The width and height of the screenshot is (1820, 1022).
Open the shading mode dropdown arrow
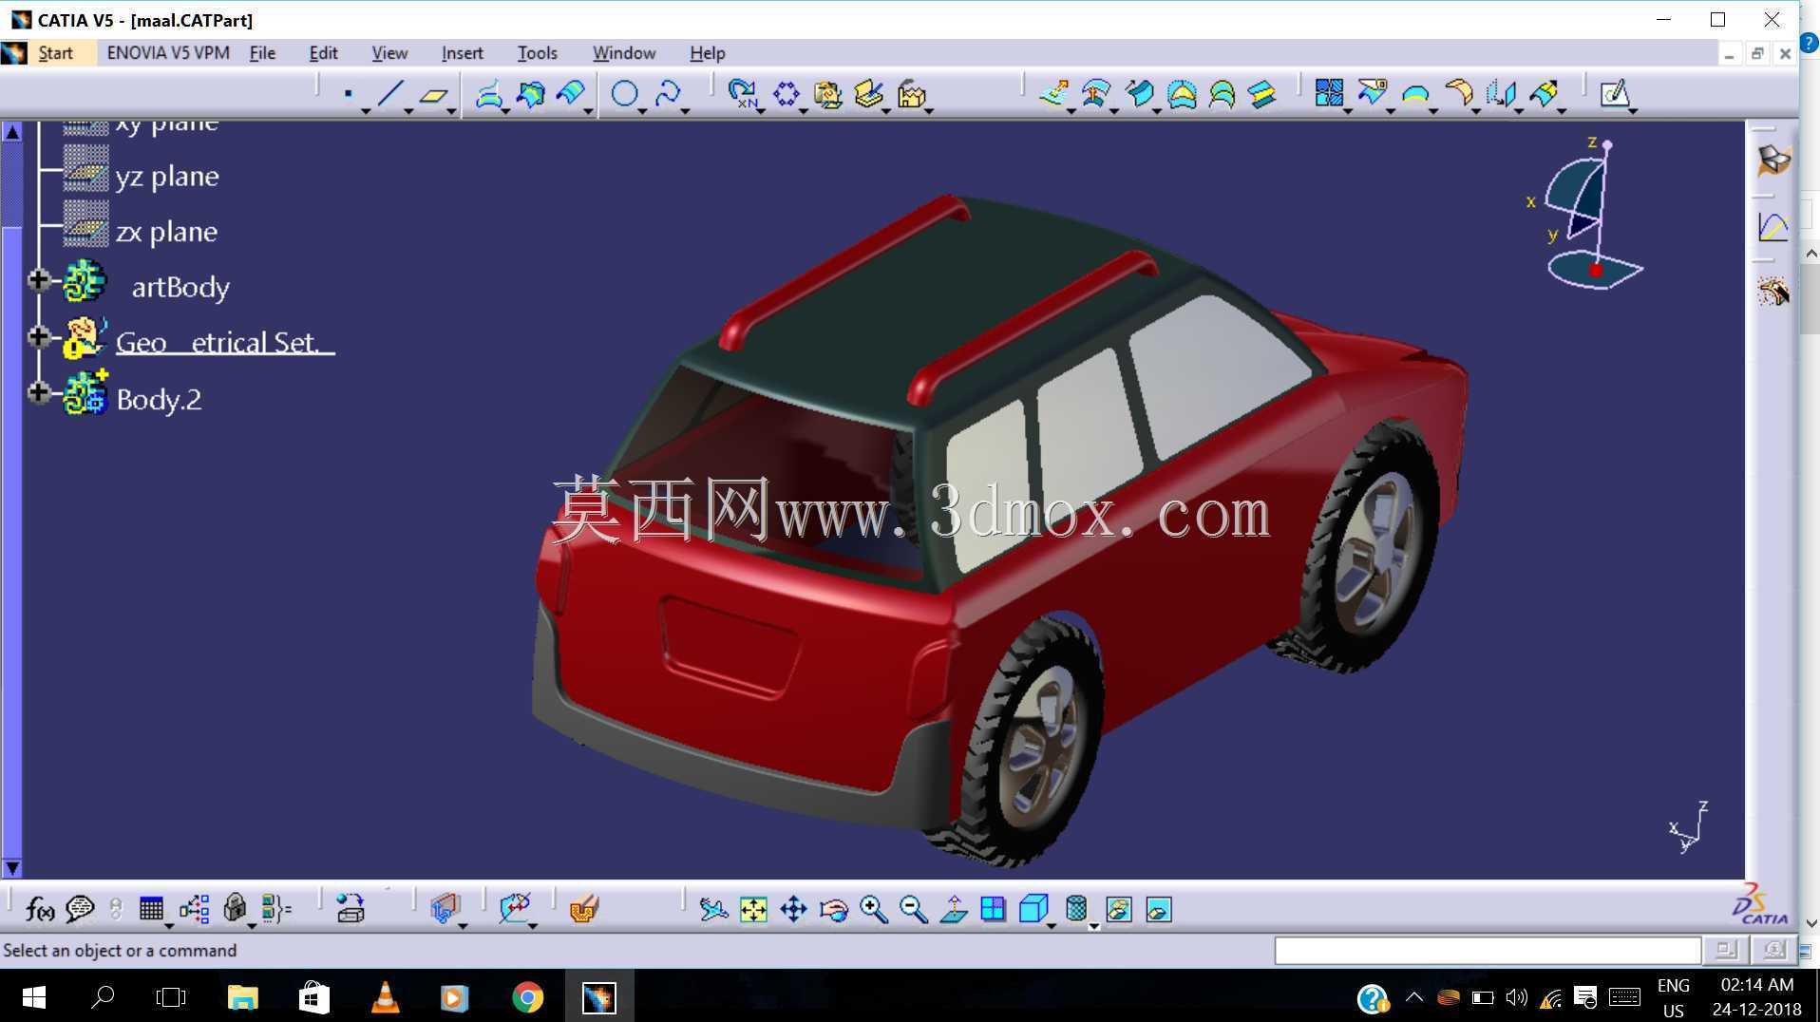point(1093,925)
